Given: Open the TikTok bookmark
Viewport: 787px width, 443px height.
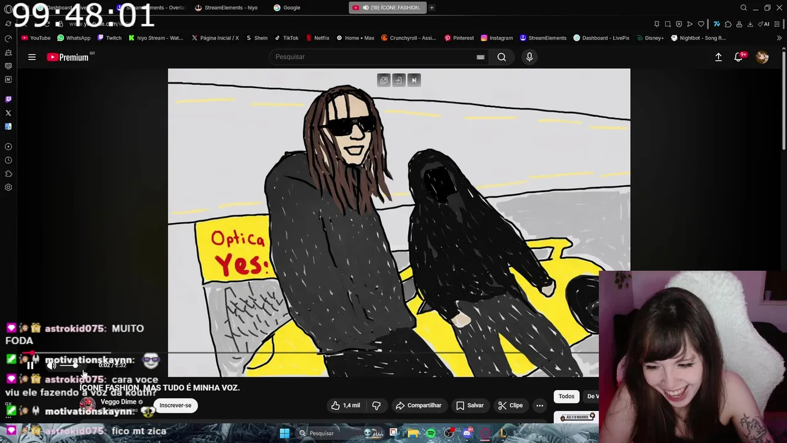Looking at the screenshot, I should click(287, 38).
